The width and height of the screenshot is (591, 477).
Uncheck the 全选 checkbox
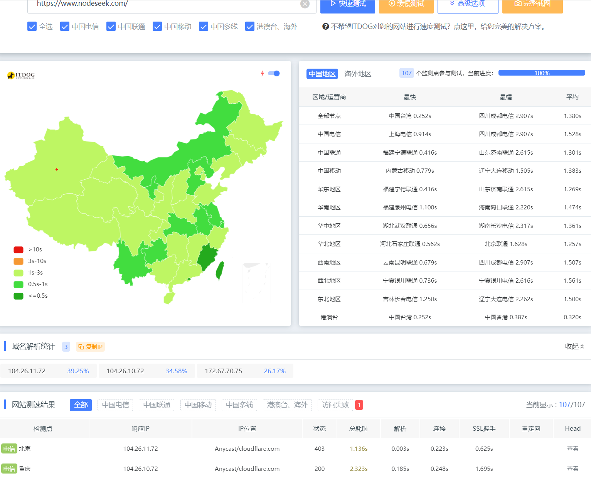tap(32, 27)
